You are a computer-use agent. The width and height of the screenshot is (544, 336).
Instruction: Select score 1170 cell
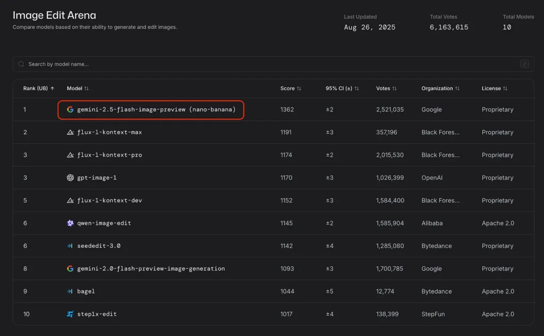point(286,177)
